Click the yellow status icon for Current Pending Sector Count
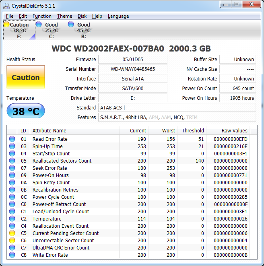 (x=12, y=233)
